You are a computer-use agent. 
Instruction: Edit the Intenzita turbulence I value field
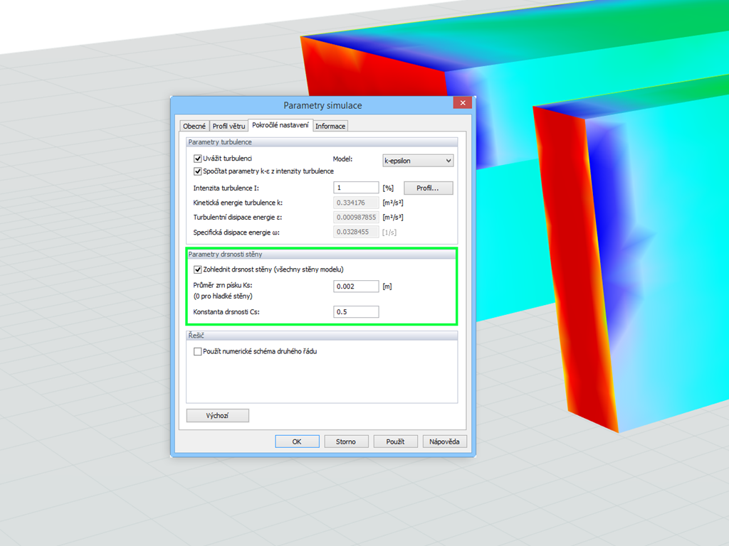[x=356, y=187]
